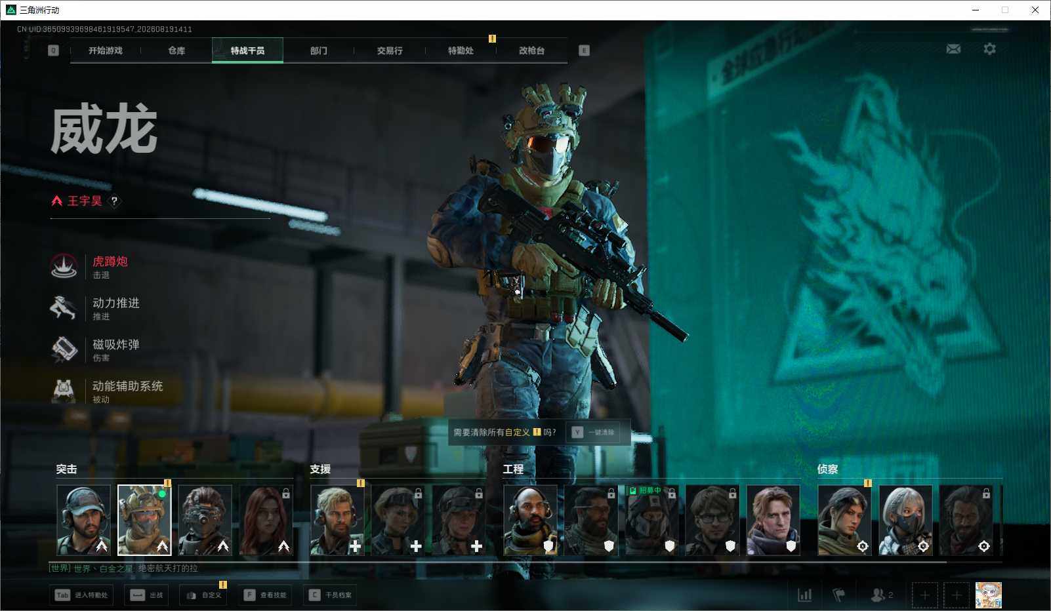This screenshot has width=1051, height=611.
Task: Click the 一键清除 button
Action: click(x=593, y=433)
